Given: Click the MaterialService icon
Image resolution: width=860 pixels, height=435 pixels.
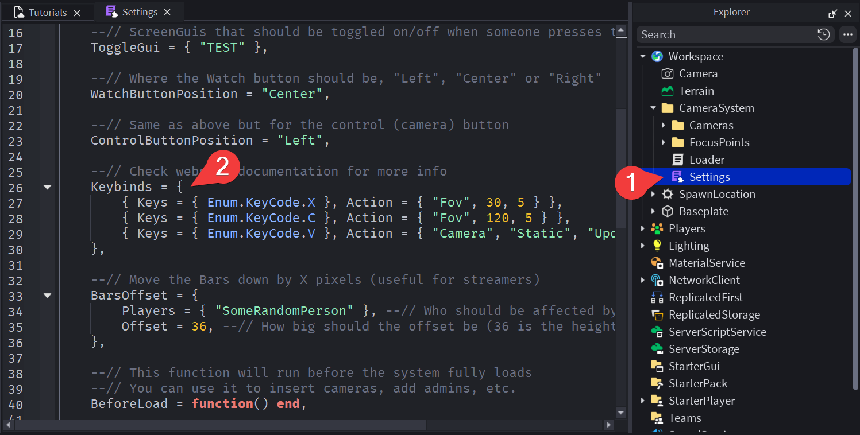Looking at the screenshot, I should point(657,263).
